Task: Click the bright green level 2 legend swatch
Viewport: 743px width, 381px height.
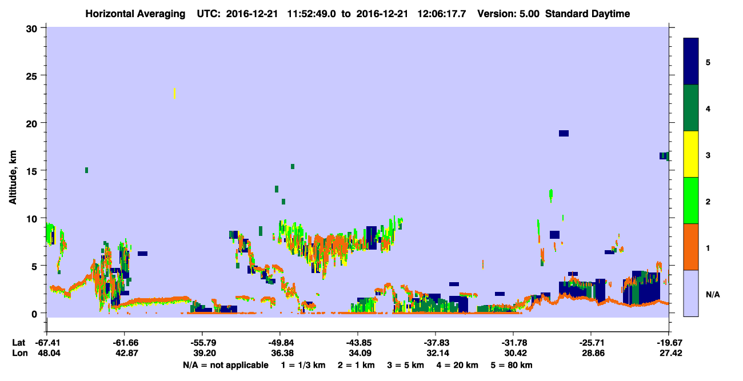Action: click(691, 200)
